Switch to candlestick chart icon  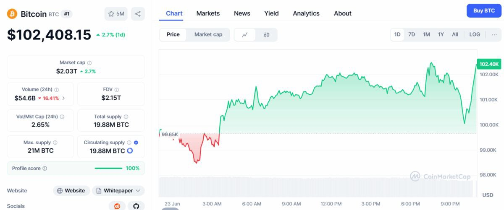[266, 35]
